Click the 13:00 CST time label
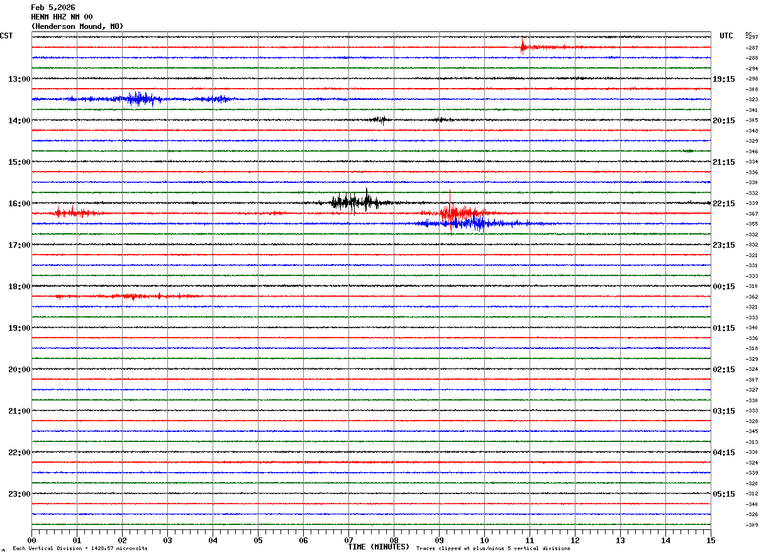Image resolution: width=761 pixels, height=557 pixels. pyautogui.click(x=19, y=79)
